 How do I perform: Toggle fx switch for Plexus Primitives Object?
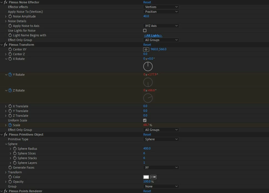click(6, 134)
